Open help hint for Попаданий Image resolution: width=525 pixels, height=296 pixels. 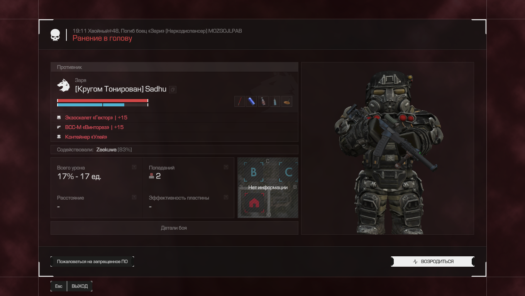[x=226, y=167]
